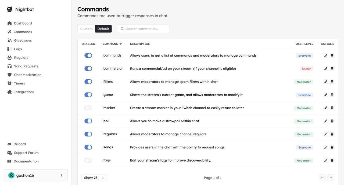Open the Documentation link
Viewport: 344px width, 185px height.
click(x=26, y=161)
